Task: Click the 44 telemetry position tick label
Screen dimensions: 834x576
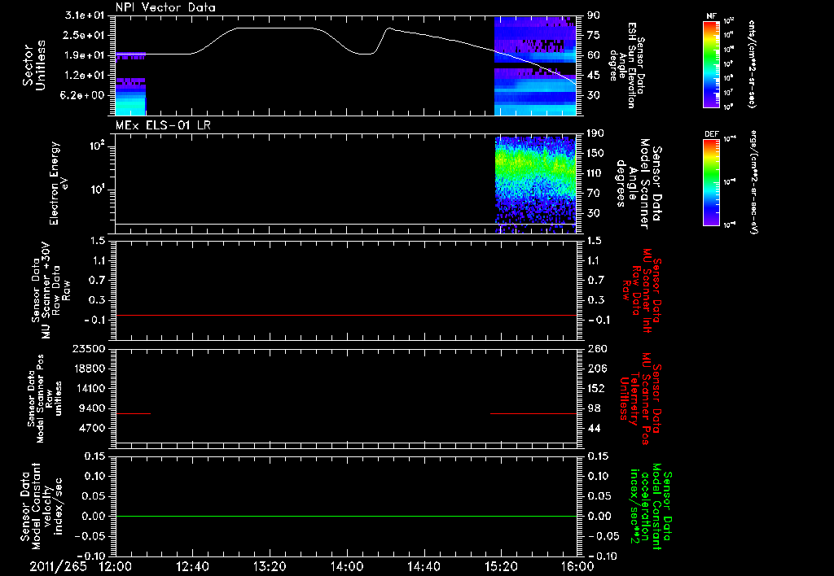Action: [x=594, y=428]
